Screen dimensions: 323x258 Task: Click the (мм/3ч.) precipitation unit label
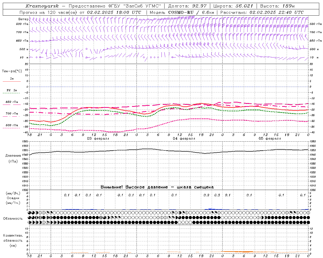[13, 193]
